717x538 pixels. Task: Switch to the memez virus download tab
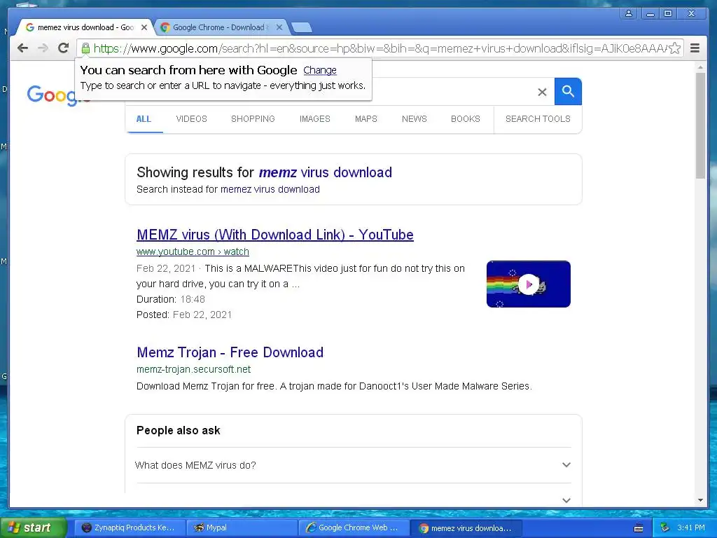pos(85,27)
